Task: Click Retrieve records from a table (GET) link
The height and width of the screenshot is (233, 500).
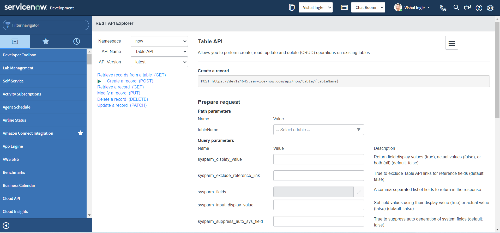Action: coord(131,75)
